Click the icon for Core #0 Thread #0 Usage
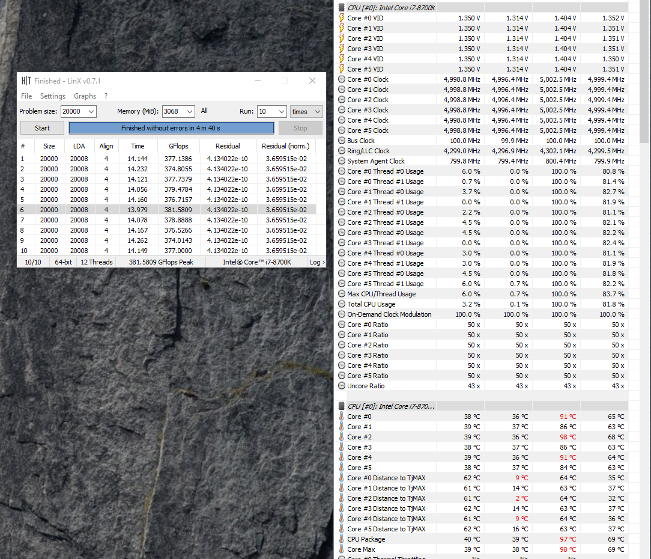Screen dimensions: 651x559 [x=342, y=171]
